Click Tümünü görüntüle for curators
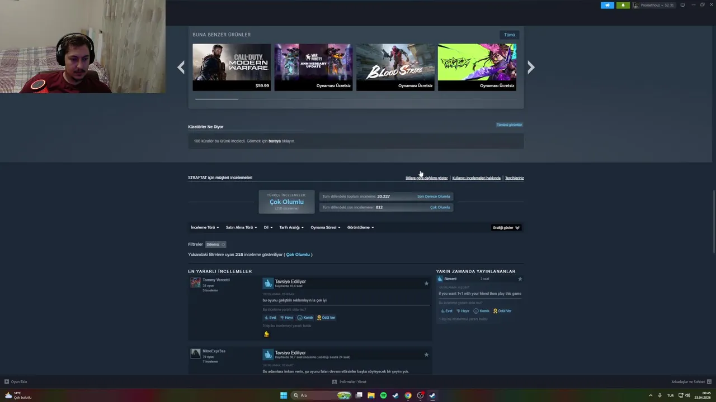The width and height of the screenshot is (716, 402). point(509,125)
